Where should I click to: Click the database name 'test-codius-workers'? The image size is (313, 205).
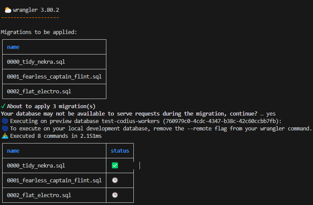click(x=130, y=121)
